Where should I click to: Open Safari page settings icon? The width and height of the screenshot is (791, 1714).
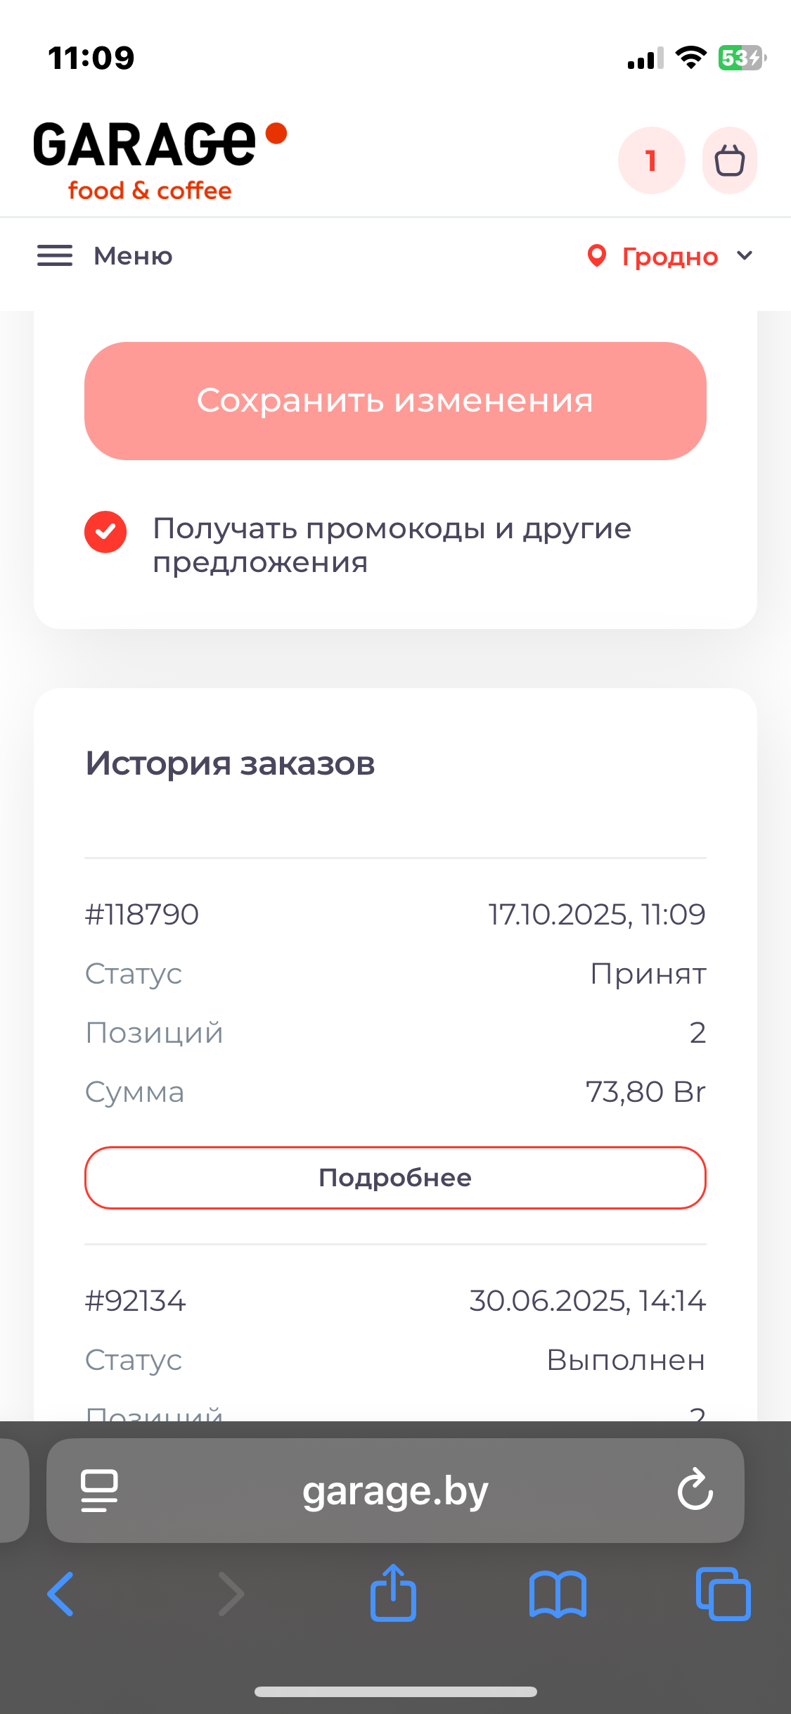coord(99,1490)
